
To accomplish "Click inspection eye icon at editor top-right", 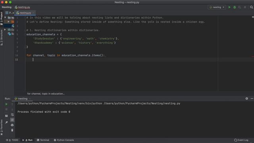I will pyautogui.click(x=253, y=17).
